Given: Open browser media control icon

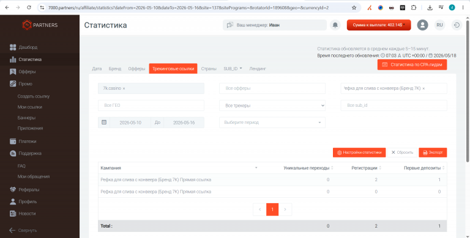Looking at the screenshot, I should [441, 8].
